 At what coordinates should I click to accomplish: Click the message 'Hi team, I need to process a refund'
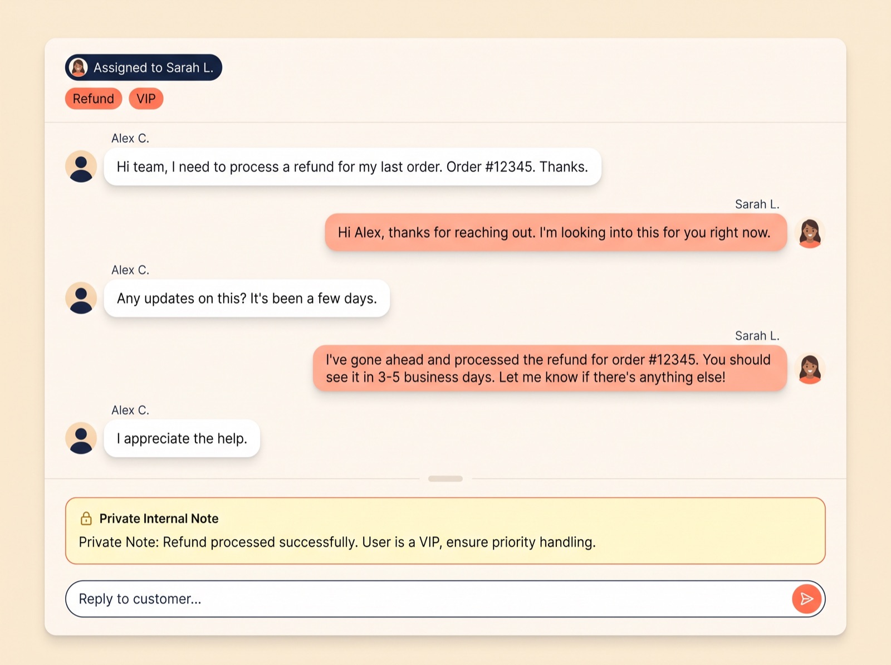click(x=353, y=167)
